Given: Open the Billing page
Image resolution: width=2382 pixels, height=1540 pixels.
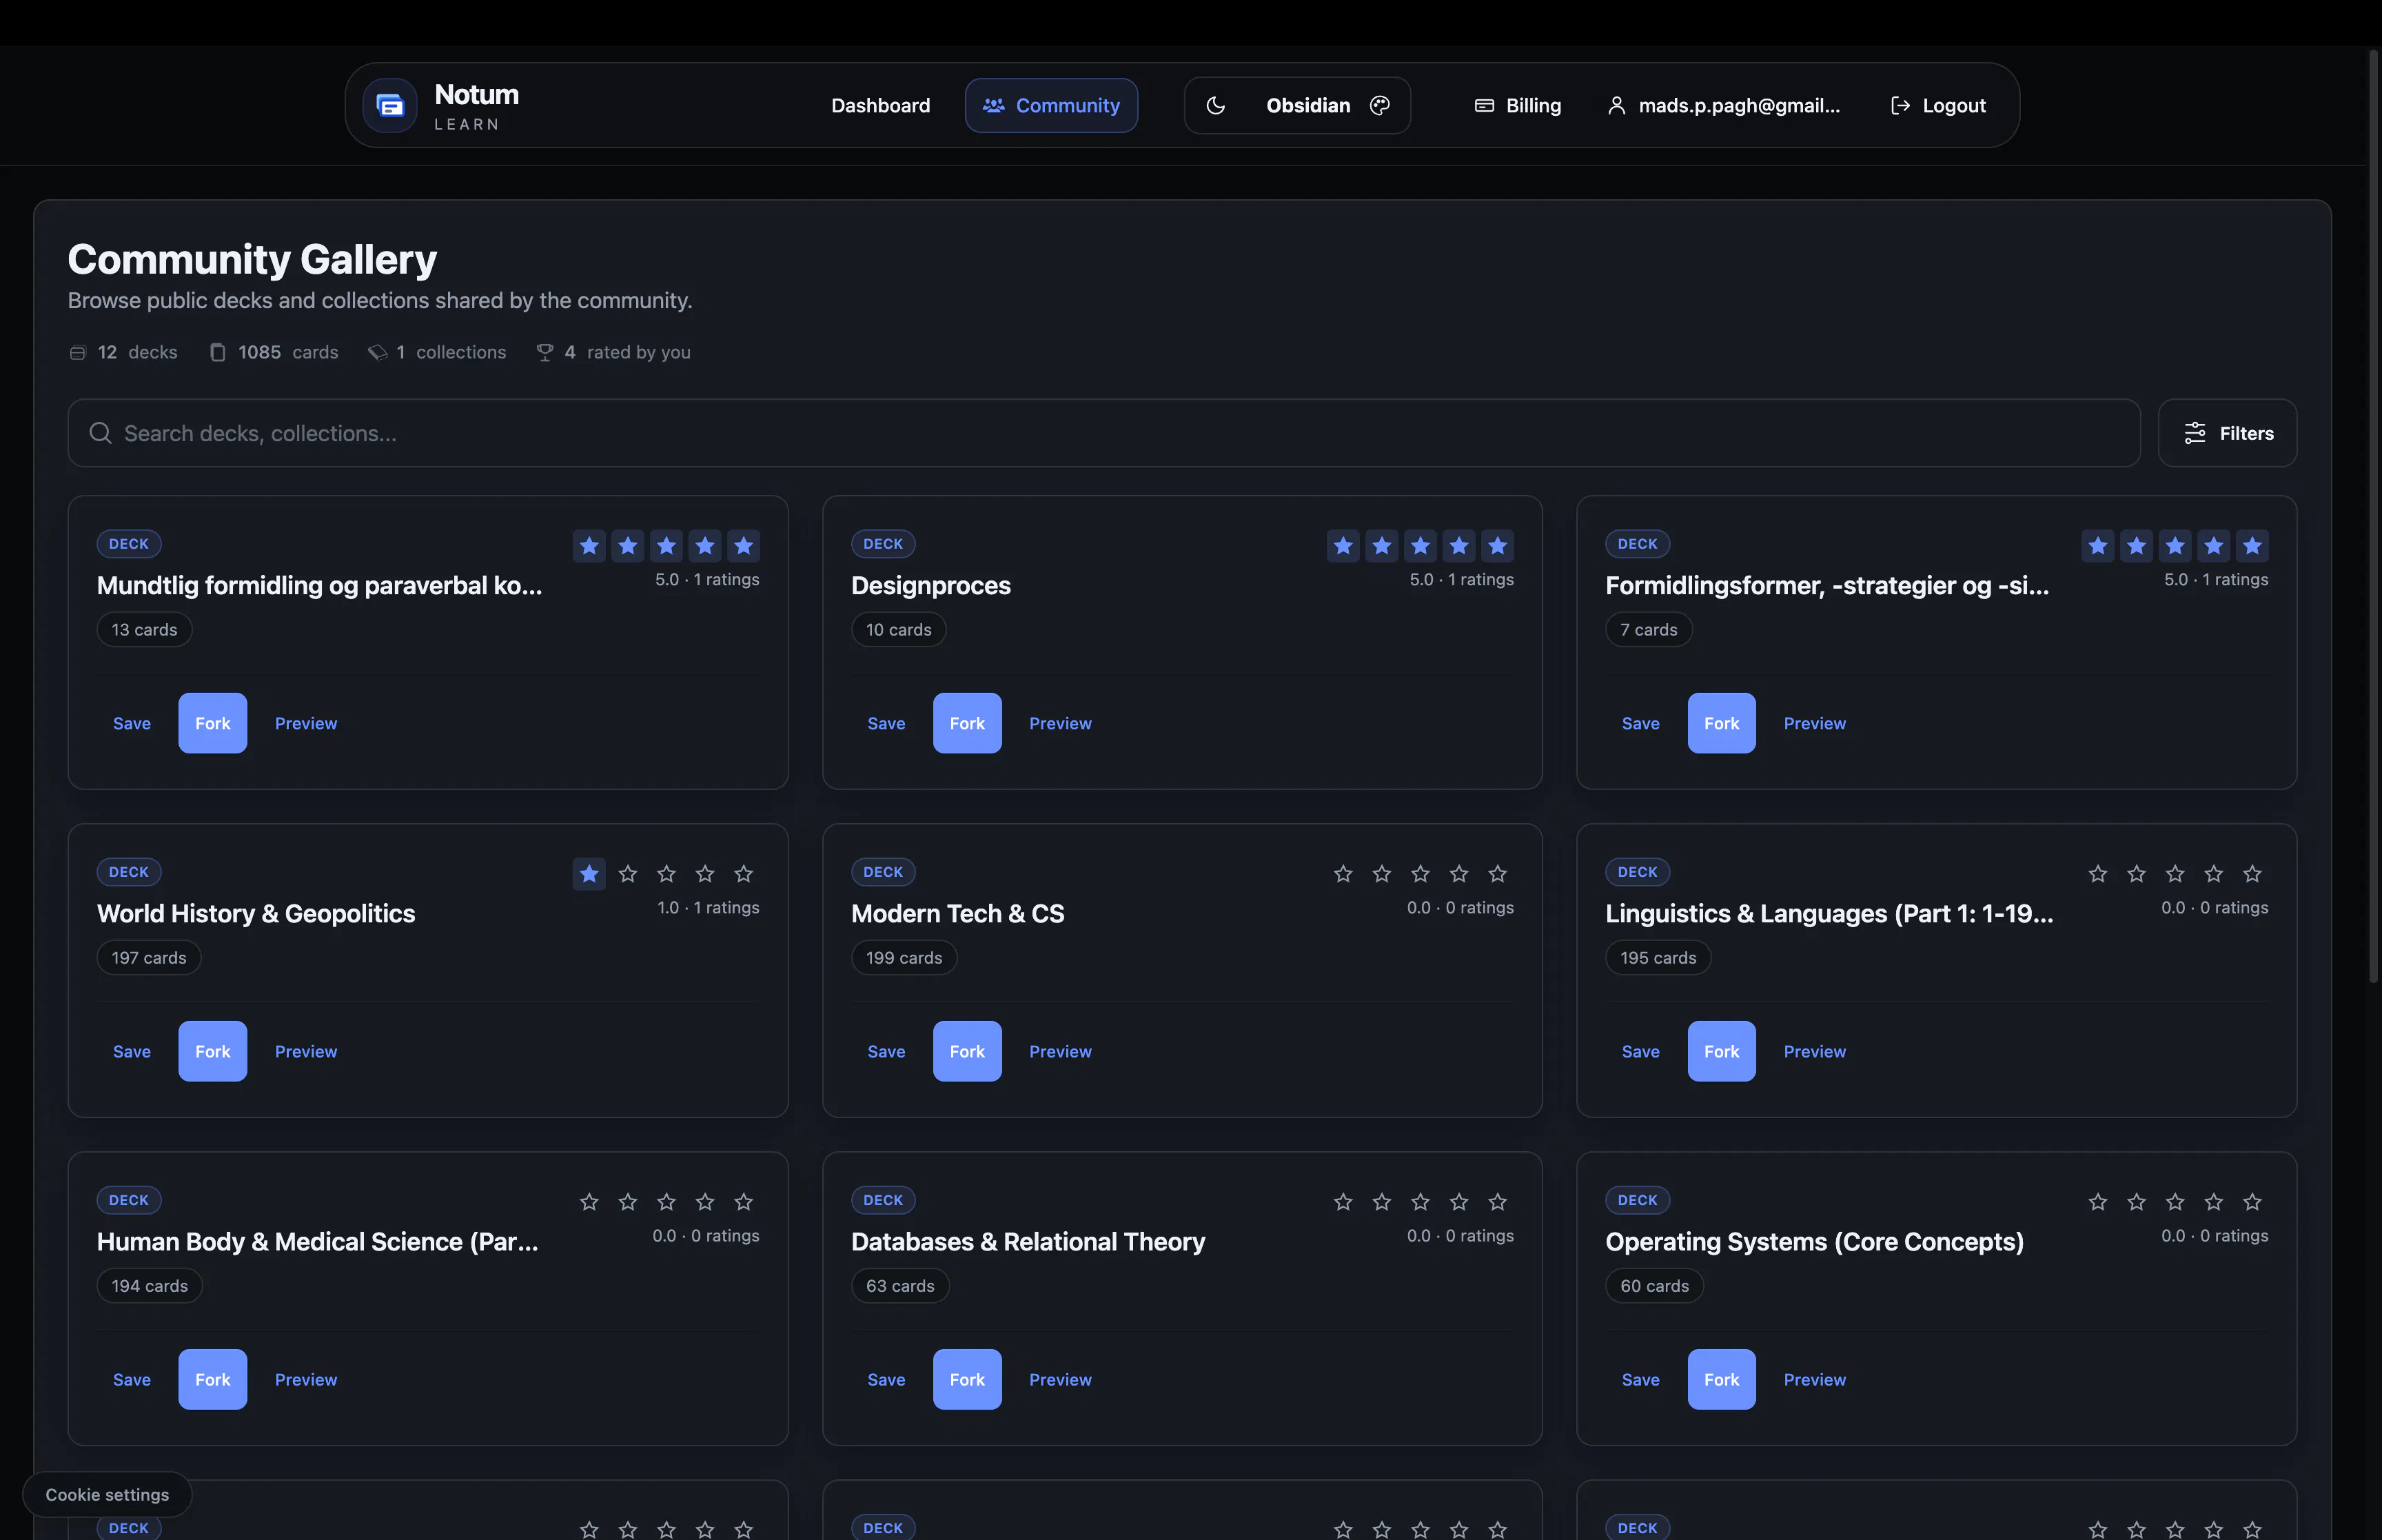Looking at the screenshot, I should [x=1518, y=105].
